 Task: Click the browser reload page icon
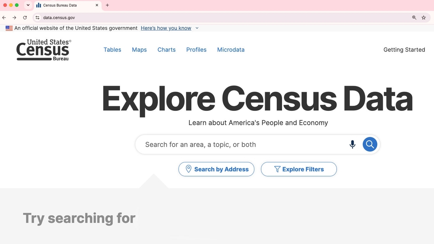25,18
